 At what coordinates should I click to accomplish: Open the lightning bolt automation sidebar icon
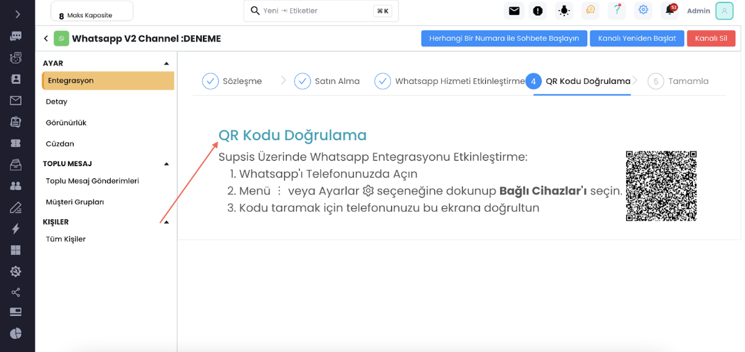16,228
